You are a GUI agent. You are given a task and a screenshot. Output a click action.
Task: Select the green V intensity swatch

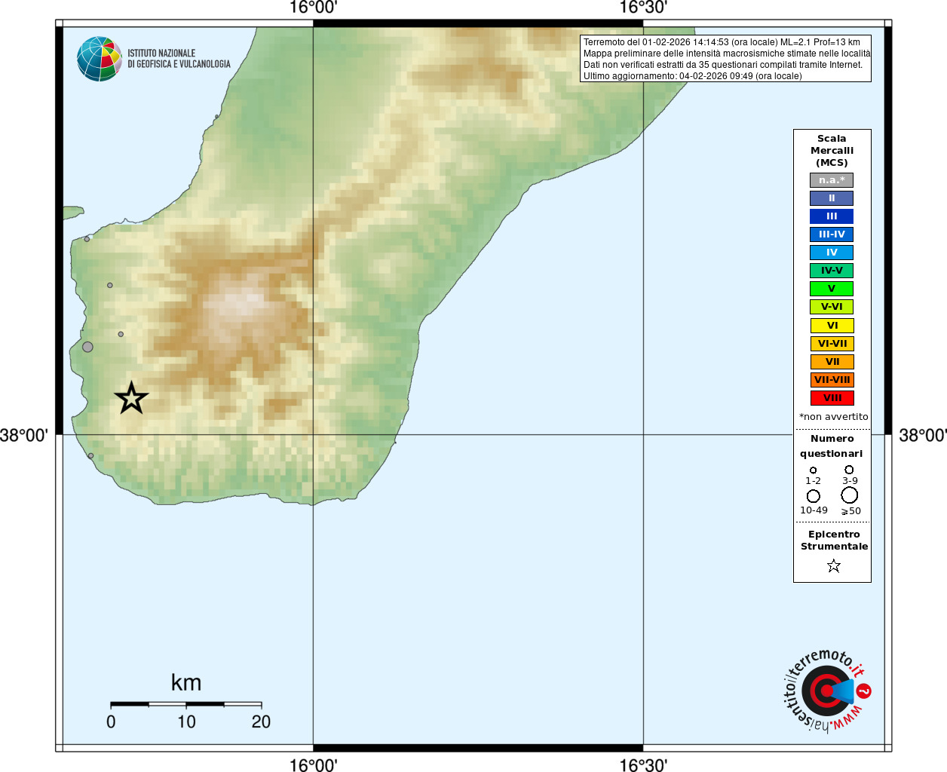(832, 289)
